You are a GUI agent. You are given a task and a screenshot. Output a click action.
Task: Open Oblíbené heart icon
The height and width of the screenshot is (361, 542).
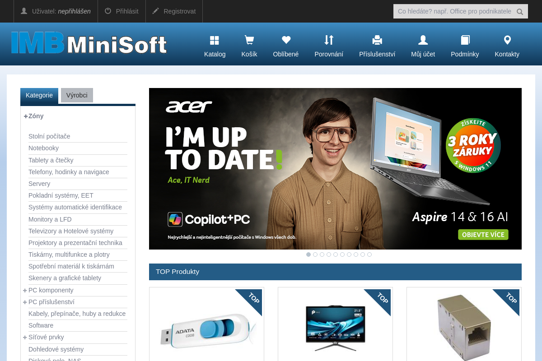coord(286,40)
